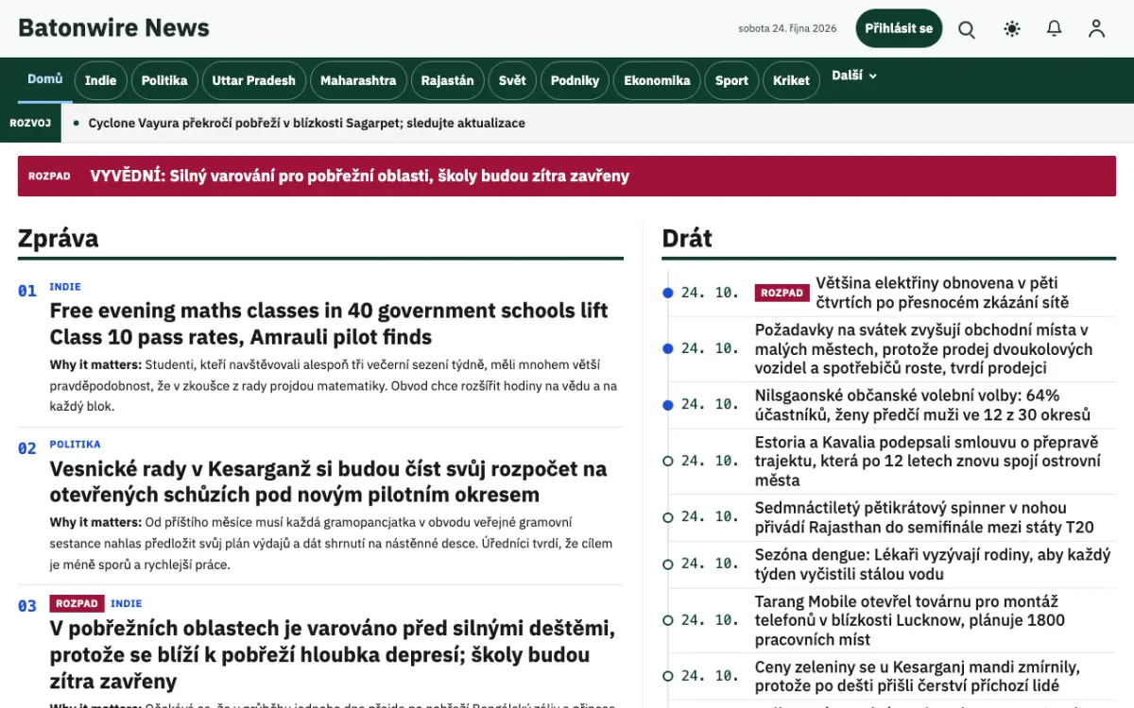Click the ROZPAD badge in the Většina elektřiny wire item
1134x708 pixels.
point(782,293)
